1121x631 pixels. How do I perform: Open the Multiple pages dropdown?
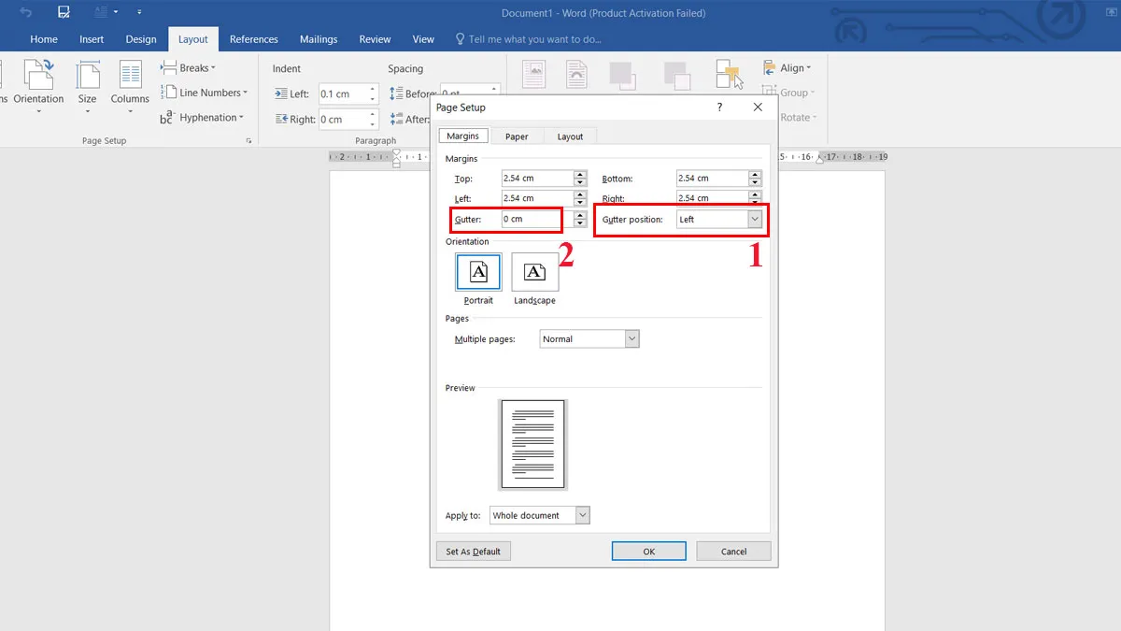click(631, 338)
